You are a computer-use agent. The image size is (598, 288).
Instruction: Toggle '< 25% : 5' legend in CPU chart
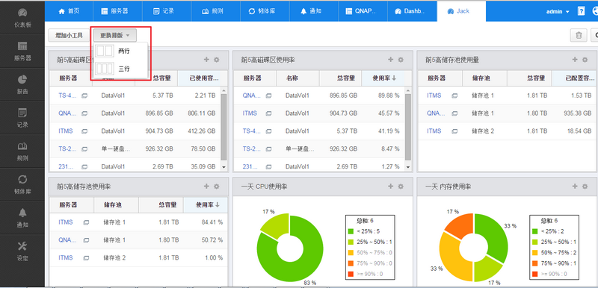tap(363, 231)
